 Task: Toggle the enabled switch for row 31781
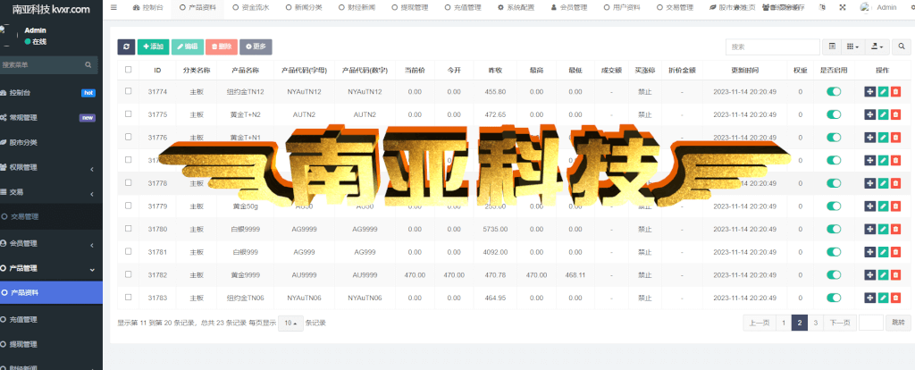click(834, 252)
